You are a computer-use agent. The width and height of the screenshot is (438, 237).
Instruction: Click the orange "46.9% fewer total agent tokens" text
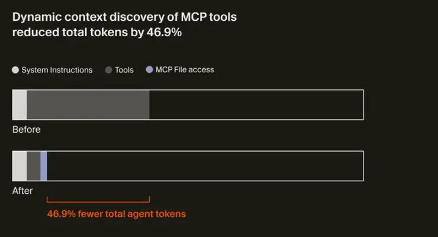coord(117,214)
